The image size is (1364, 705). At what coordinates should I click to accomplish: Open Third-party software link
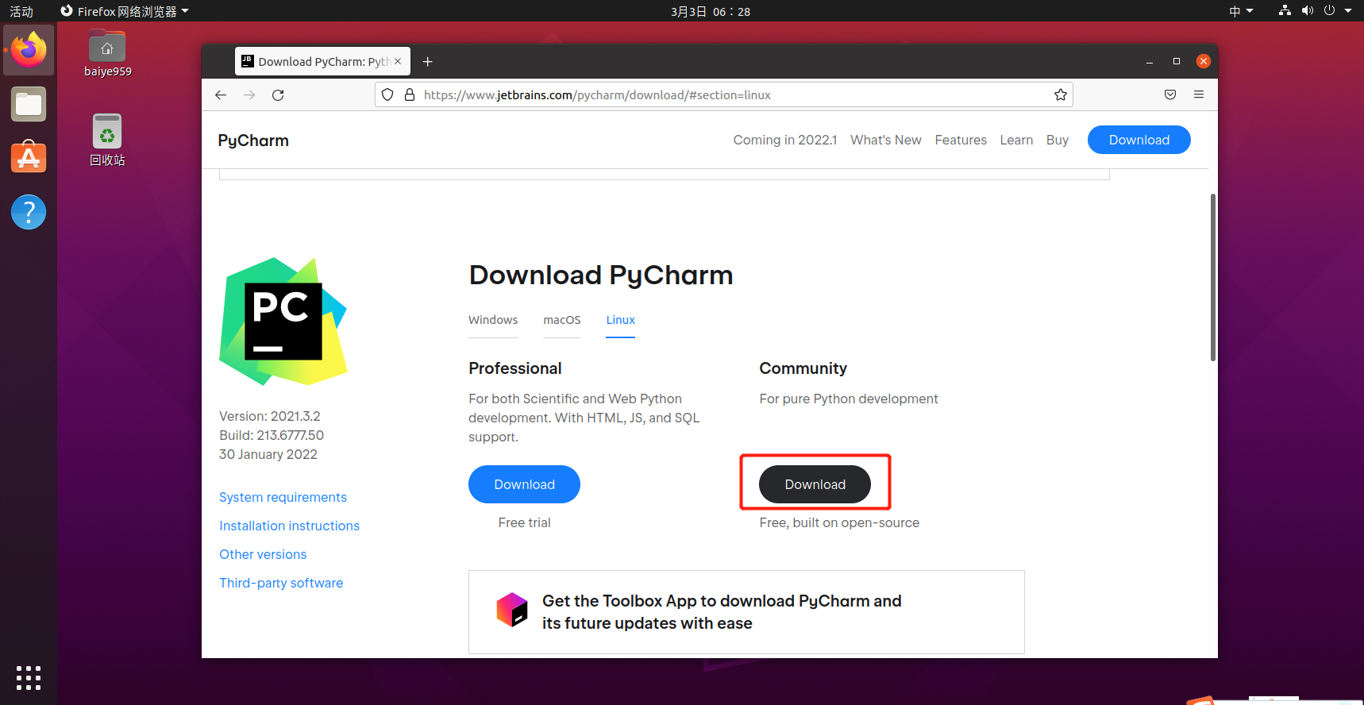tap(281, 583)
